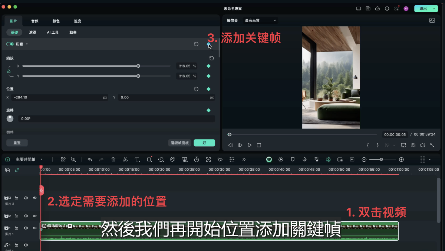The image size is (445, 251).
Task: Add keyframe for 旋轉 rotation
Action: click(x=208, y=110)
